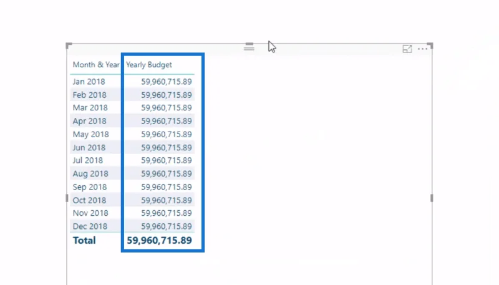
Task: Open Focus mode for the table visual
Action: 407,49
